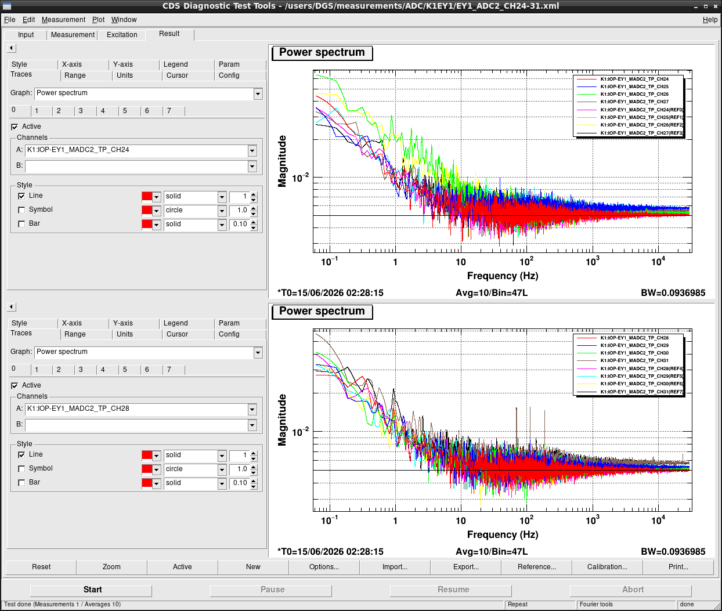Enable the Symbol checkbox in the upper Style group
The image size is (722, 611).
pyautogui.click(x=21, y=210)
